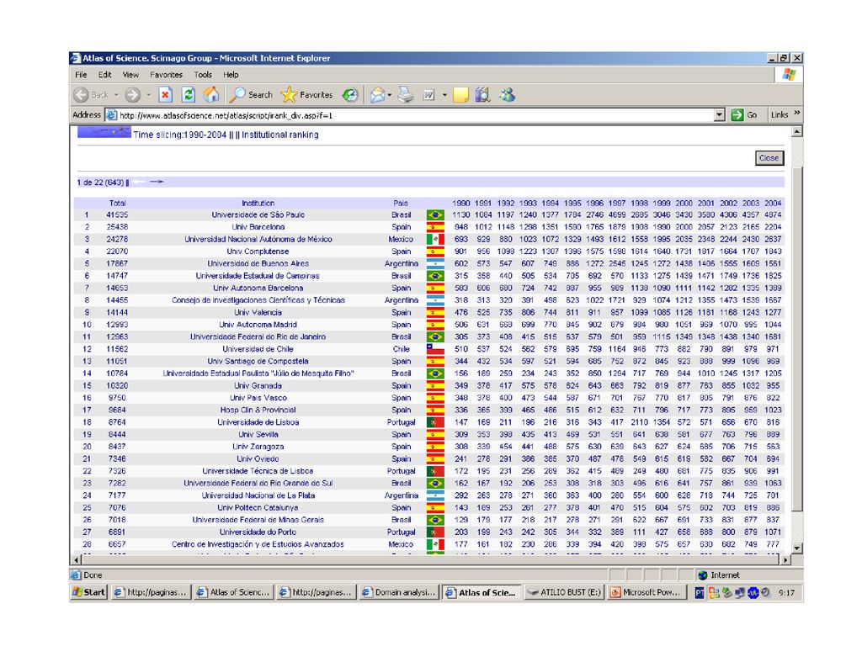Click the Mexico flag beside Universidad Nacional Autónoma de México

pyautogui.click(x=435, y=240)
